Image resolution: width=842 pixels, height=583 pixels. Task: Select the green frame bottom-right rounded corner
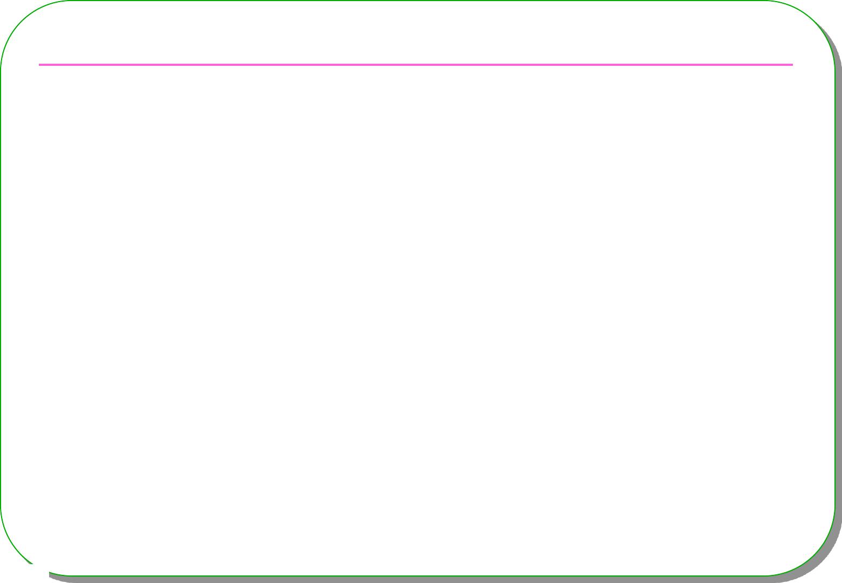pyautogui.click(x=814, y=555)
